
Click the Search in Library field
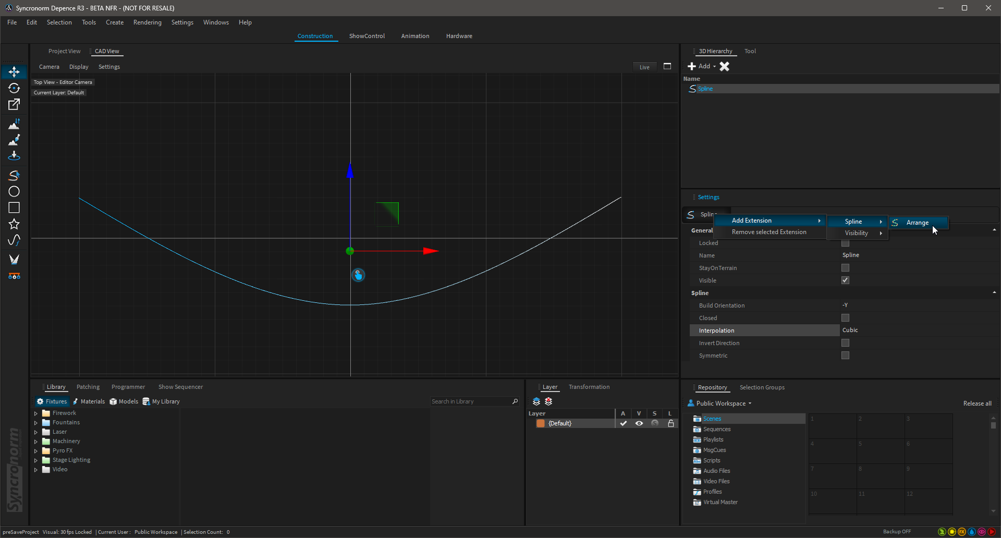coord(470,401)
